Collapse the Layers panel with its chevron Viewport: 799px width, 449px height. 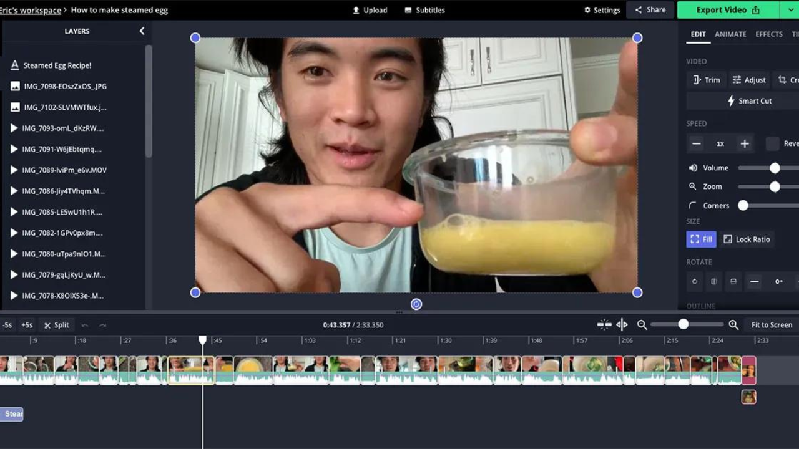[x=141, y=31]
